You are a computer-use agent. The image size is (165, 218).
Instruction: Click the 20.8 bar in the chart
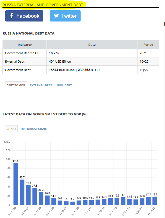[47, 200]
